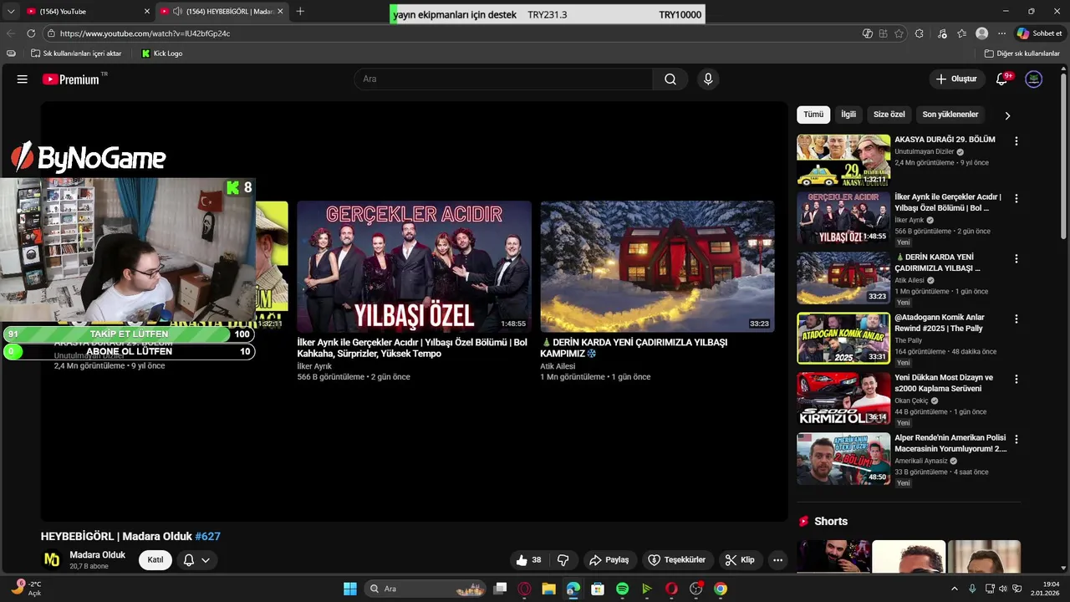Show next filter chips with arrow
Image resolution: width=1070 pixels, height=602 pixels.
1007,115
